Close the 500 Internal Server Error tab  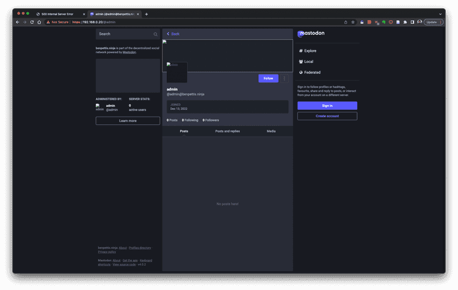(84, 14)
